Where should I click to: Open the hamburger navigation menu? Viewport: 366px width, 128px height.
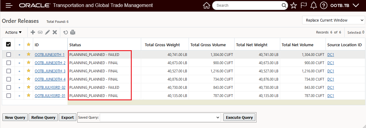coord(9,5)
